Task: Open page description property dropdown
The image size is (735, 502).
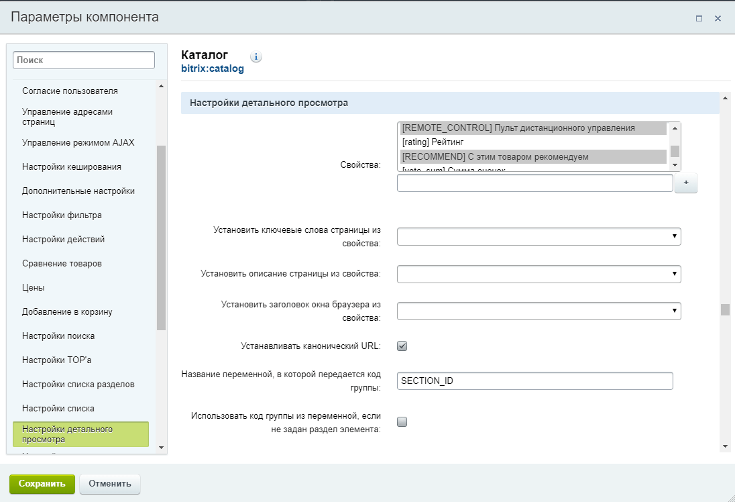Action: [x=539, y=274]
